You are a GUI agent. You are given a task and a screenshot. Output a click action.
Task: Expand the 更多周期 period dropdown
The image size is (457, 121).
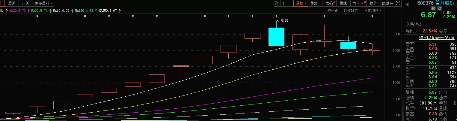(43, 3)
